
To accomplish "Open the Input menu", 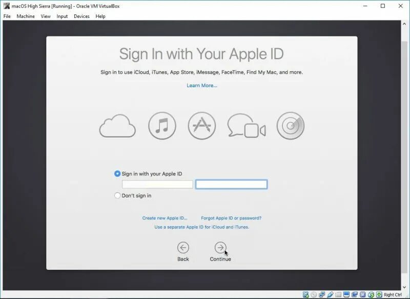I will [62, 16].
